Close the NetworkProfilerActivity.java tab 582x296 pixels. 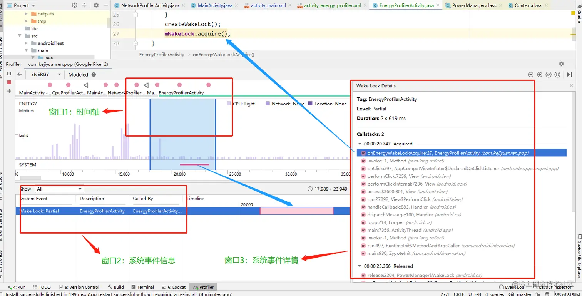point(183,5)
